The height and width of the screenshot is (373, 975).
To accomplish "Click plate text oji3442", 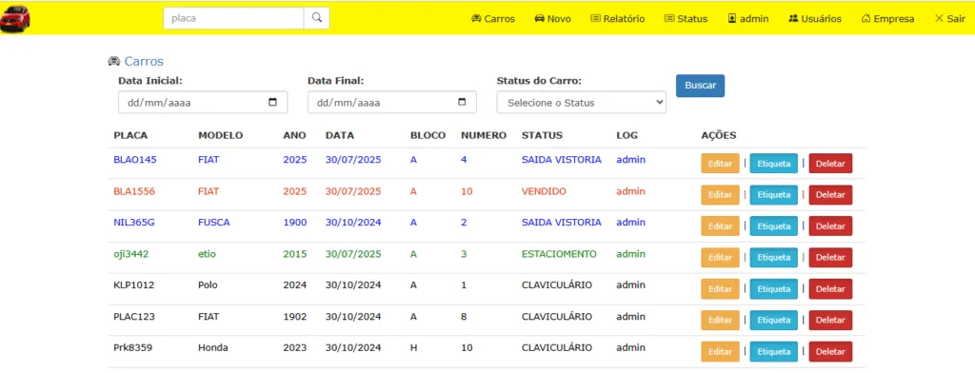I will tap(131, 254).
